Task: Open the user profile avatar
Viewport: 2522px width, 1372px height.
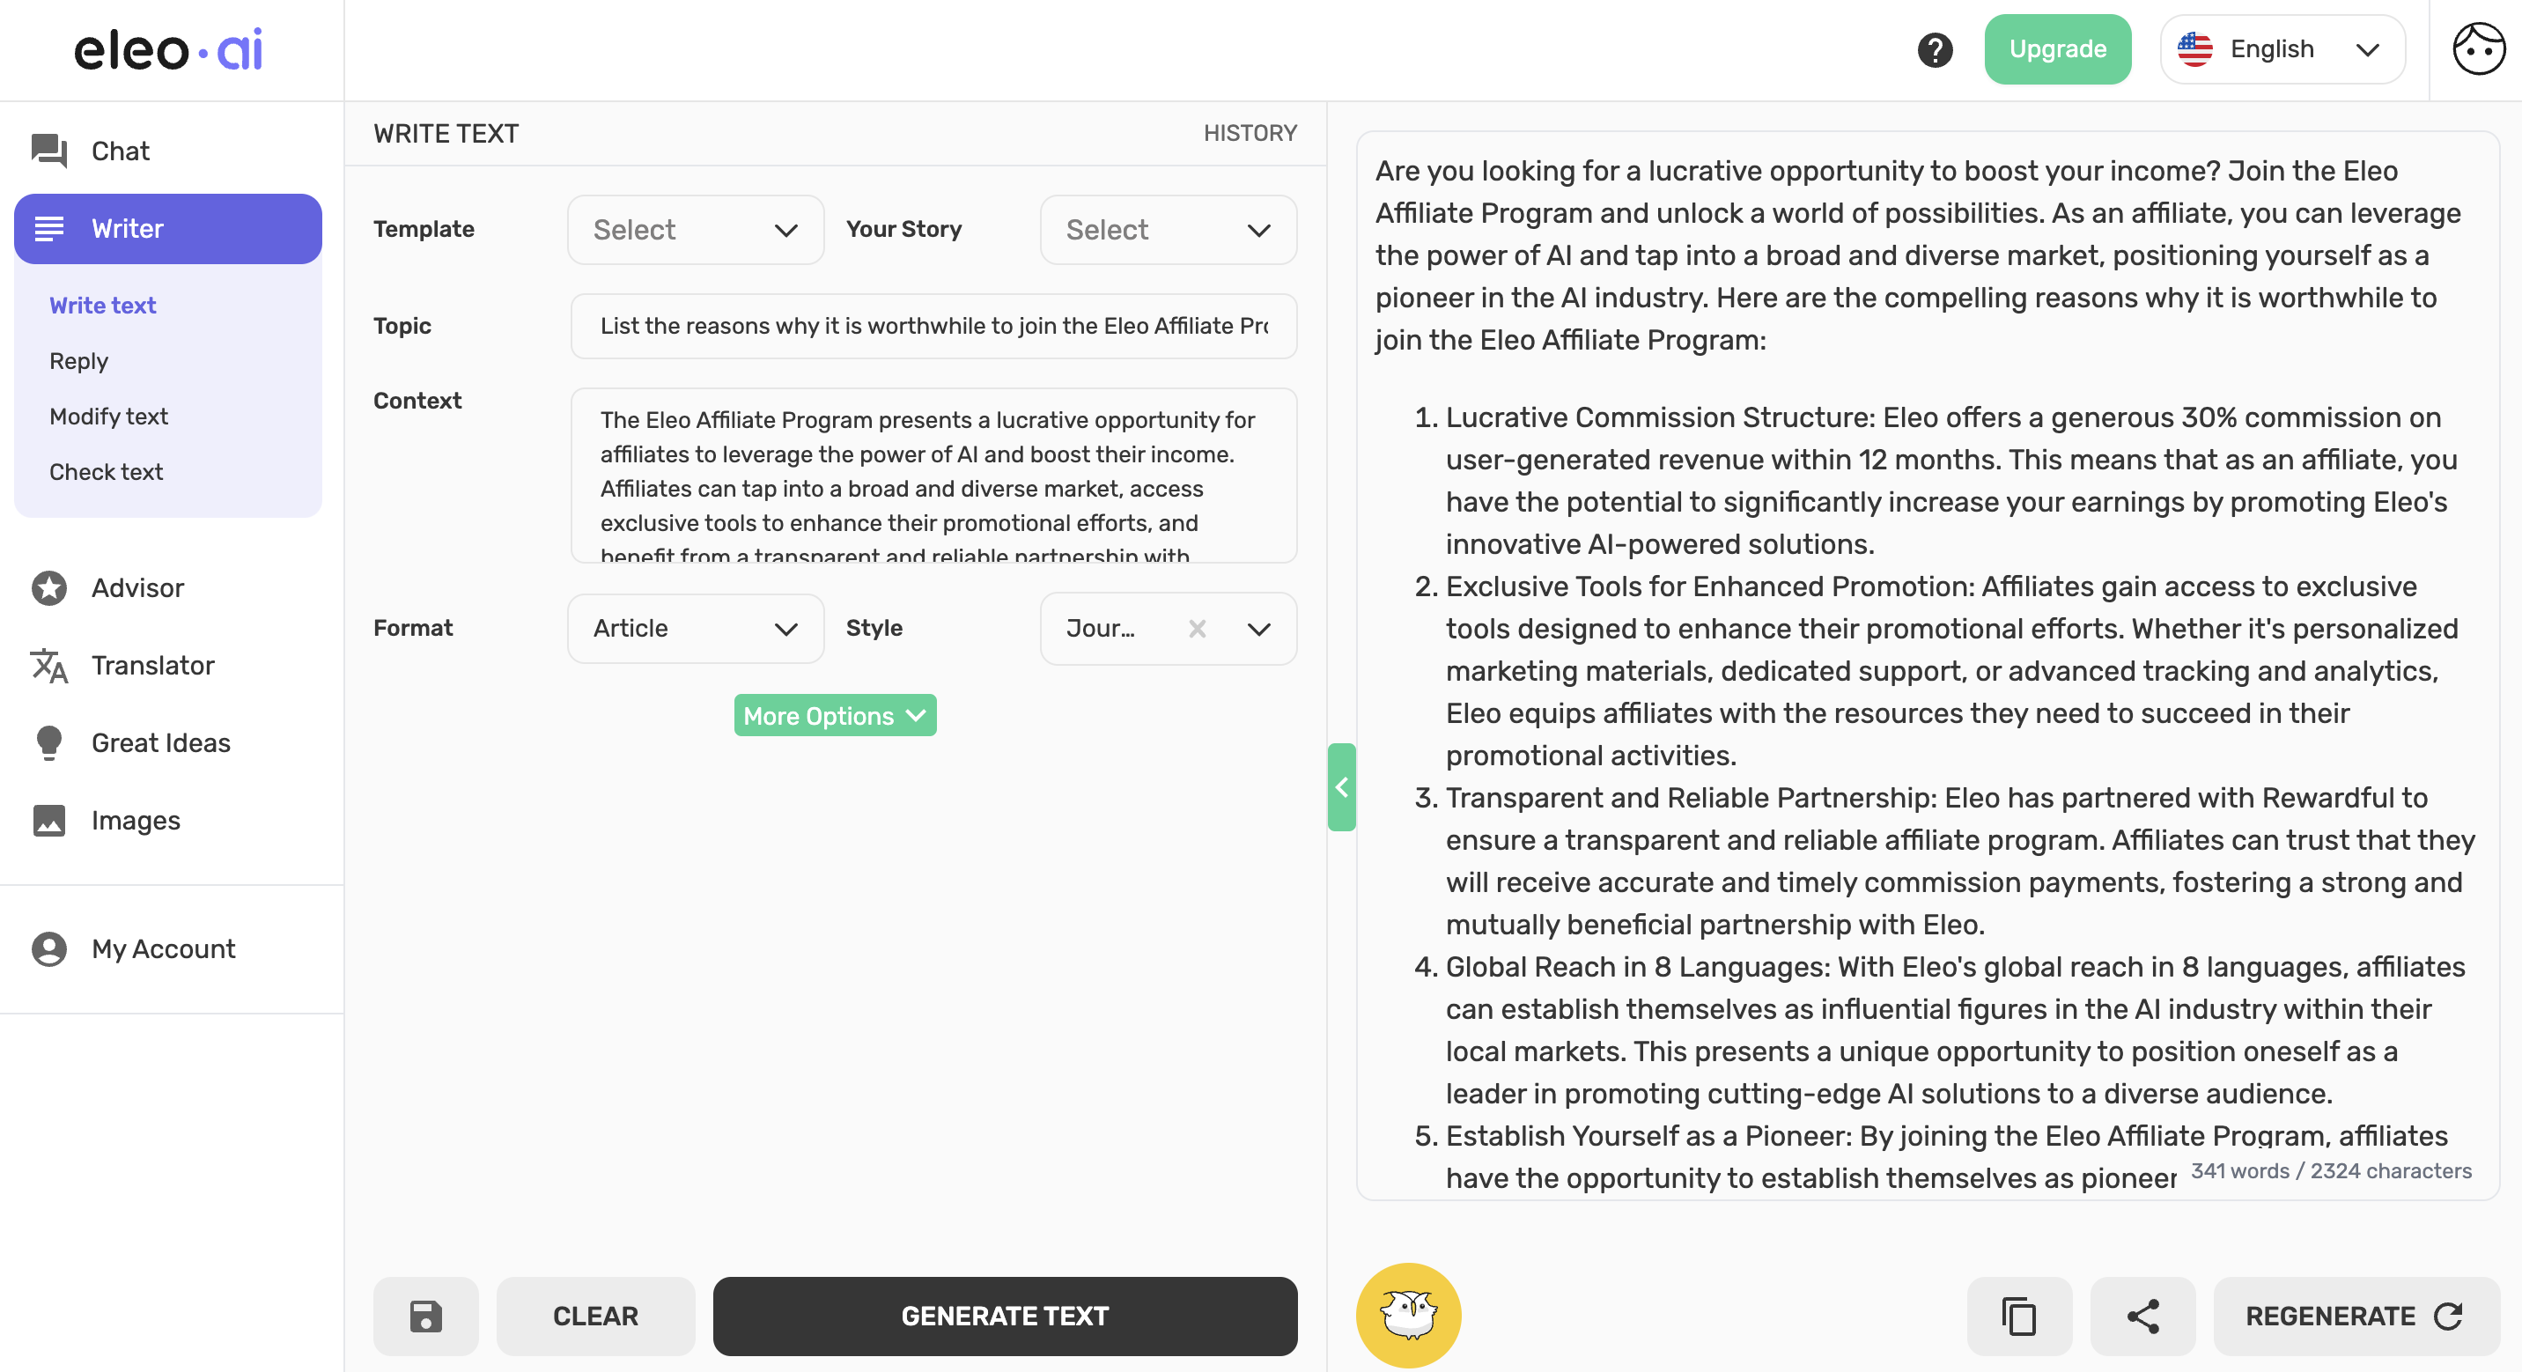Action: tap(2478, 49)
